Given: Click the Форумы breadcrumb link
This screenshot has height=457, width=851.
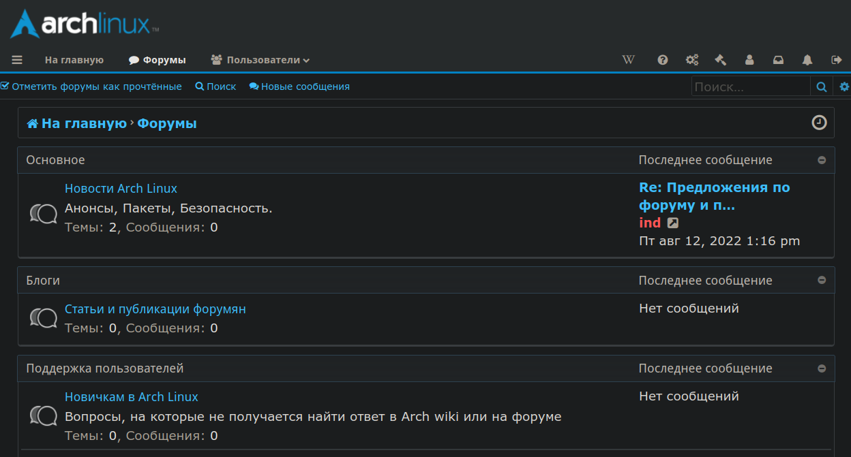Looking at the screenshot, I should coord(167,123).
